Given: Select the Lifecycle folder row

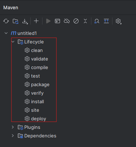Looking at the screenshot, I should 34,42.
